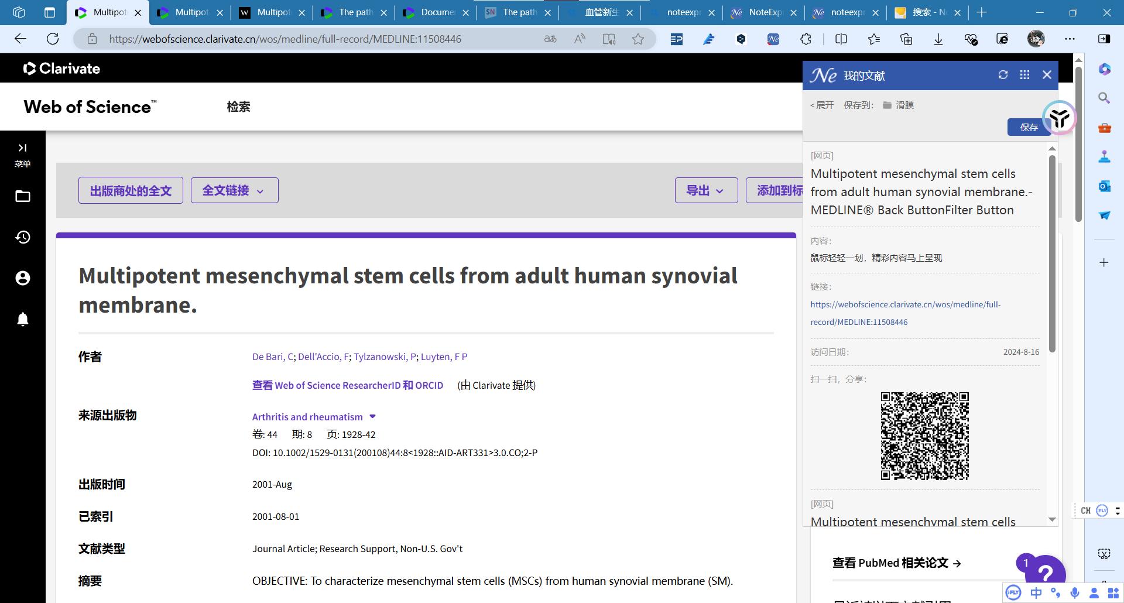Click the microphone icon in IME toolbar
Screen dimensions: 1124x603
[1075, 593]
